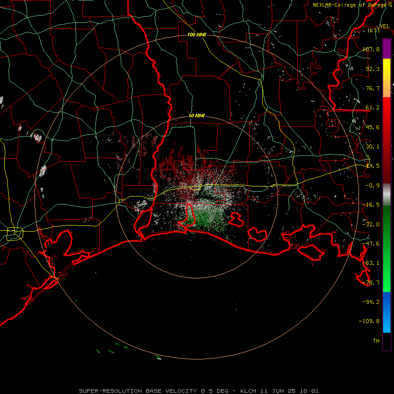Select the NEXLAB-College of DuPage credit text
Viewport: 394px width, 394px height.
pyautogui.click(x=352, y=5)
